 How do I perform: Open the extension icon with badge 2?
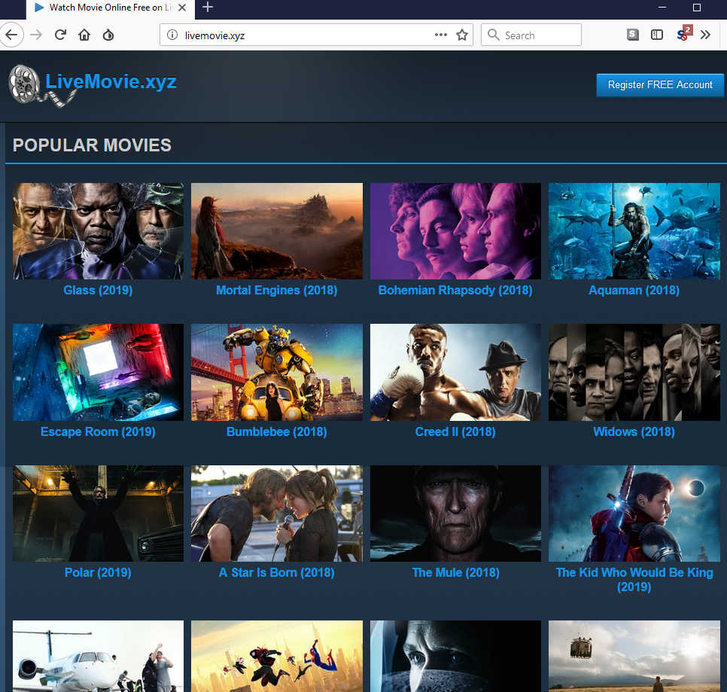683,33
